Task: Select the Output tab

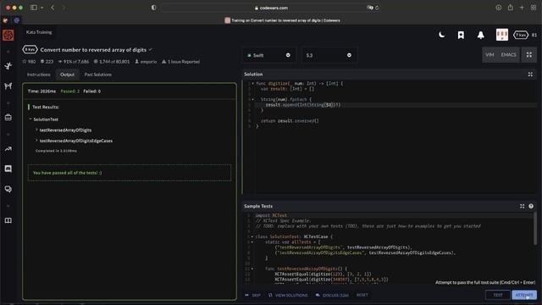Action: click(67, 75)
